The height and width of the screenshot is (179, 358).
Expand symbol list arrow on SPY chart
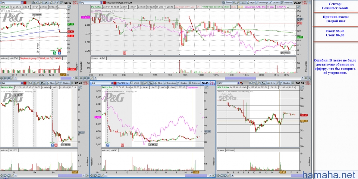pos(238,83)
